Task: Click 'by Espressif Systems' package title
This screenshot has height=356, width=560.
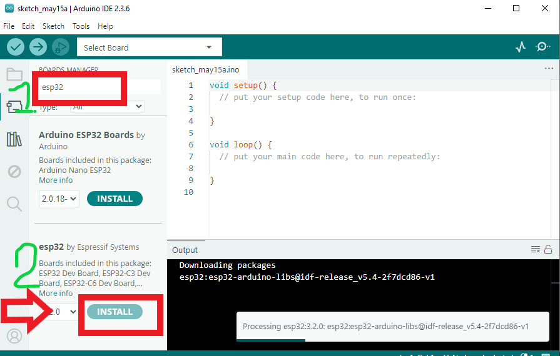Action: [x=103, y=247]
